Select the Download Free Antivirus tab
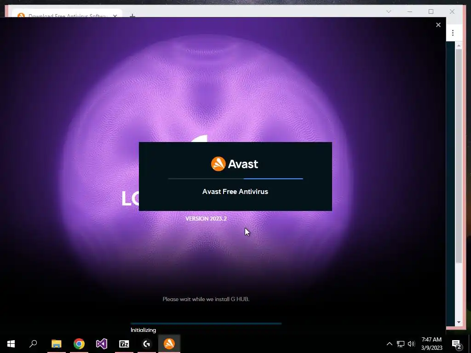 click(67, 14)
